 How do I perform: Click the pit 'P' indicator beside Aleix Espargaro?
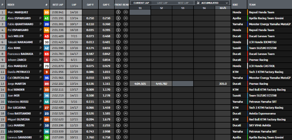point(40,18)
